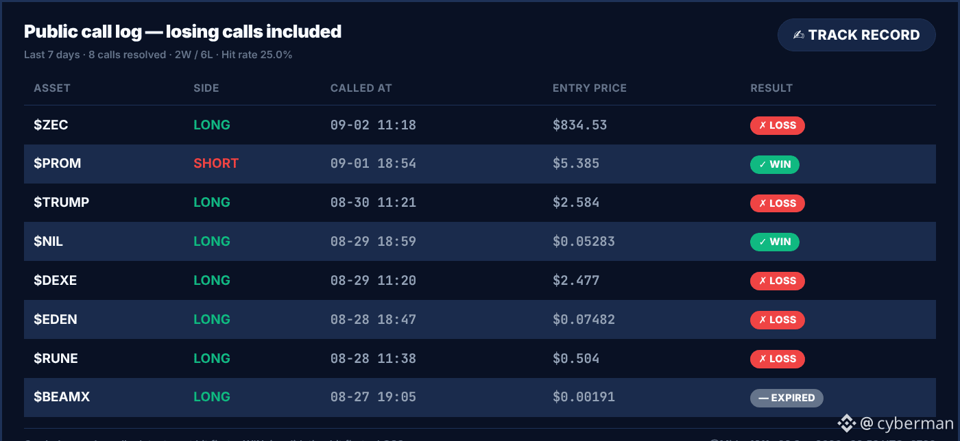
Task: Click the LOSS badge for $RUNE
Action: point(777,359)
